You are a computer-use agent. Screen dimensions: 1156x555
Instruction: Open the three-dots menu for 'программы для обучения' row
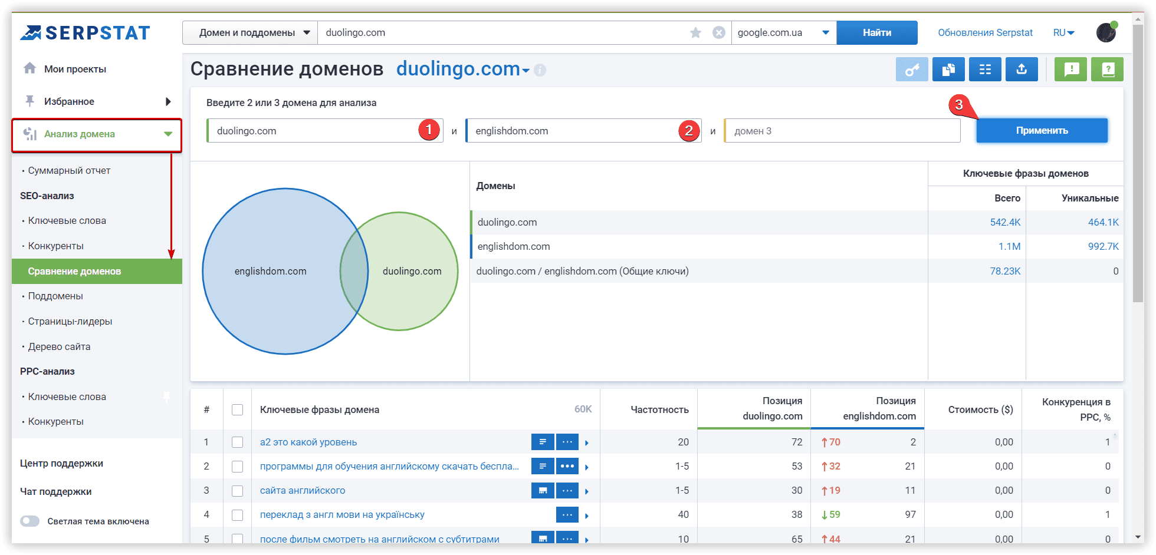567,466
